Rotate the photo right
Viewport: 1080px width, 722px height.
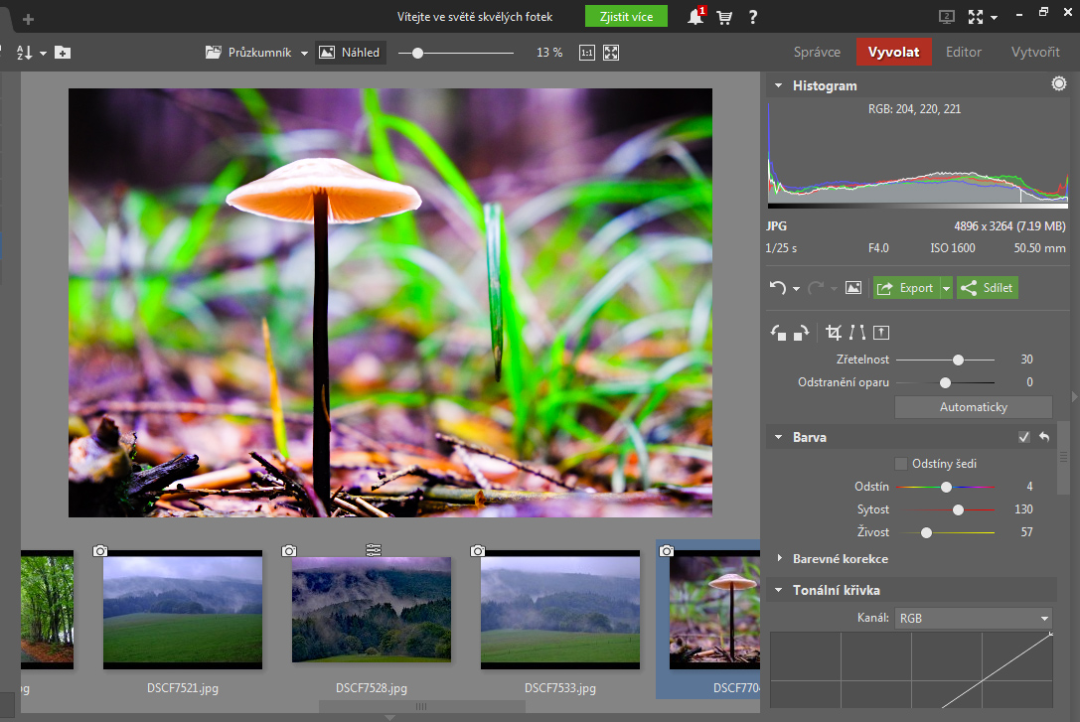click(x=801, y=333)
